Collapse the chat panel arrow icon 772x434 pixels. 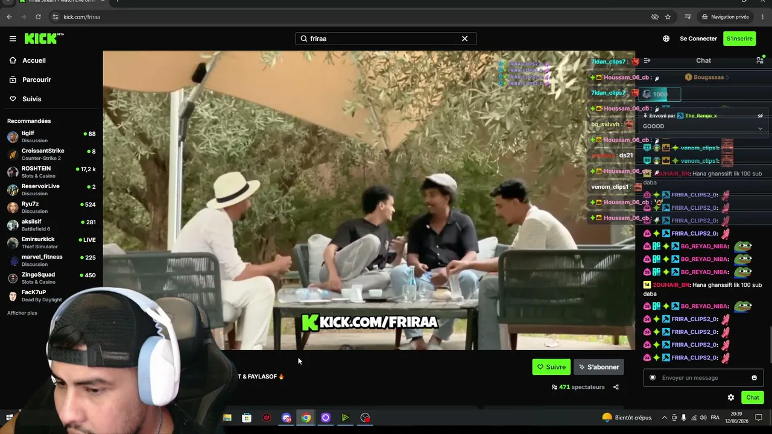point(647,60)
